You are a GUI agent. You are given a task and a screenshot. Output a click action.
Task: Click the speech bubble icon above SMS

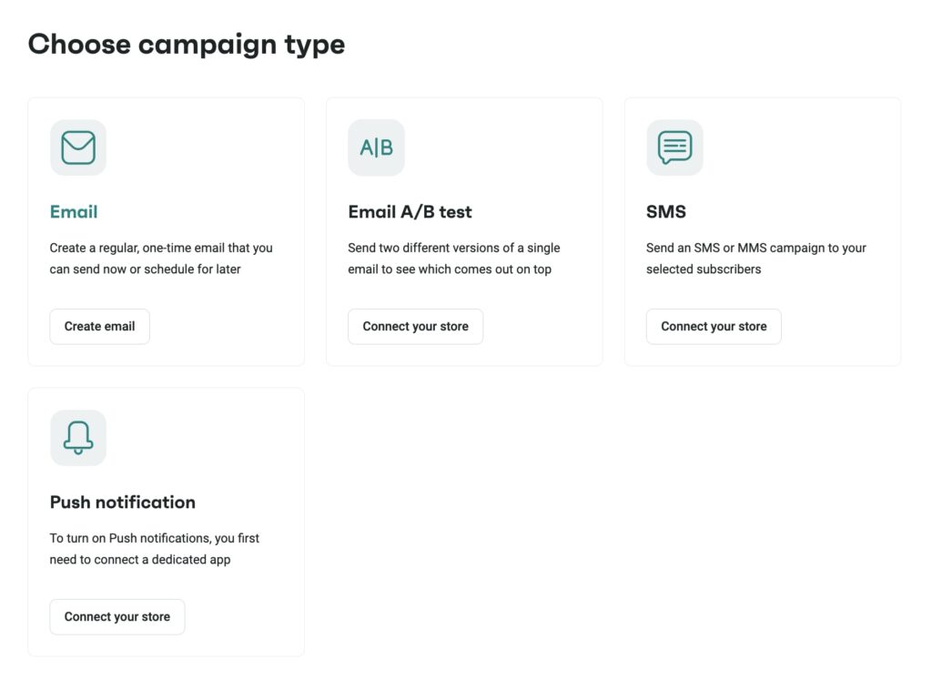675,147
